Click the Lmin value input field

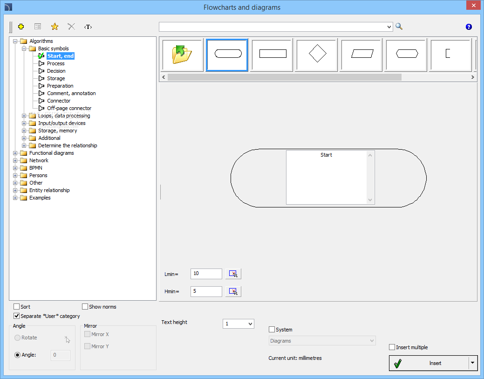point(206,274)
